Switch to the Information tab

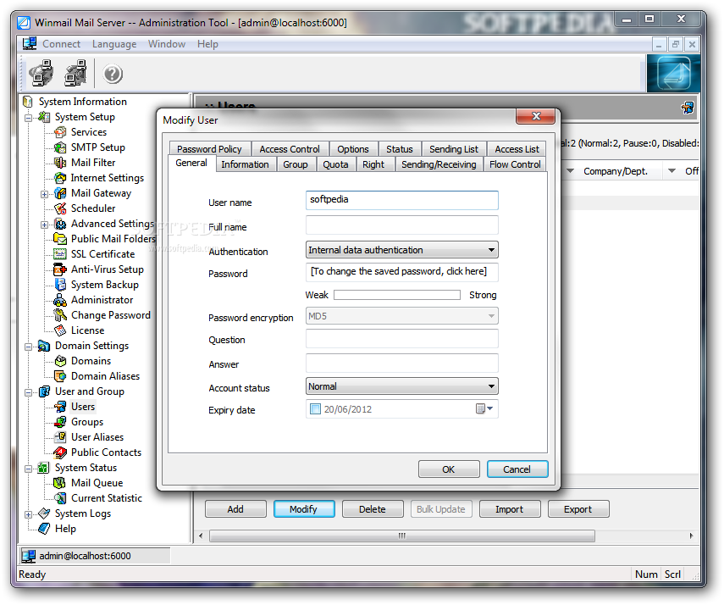click(246, 164)
